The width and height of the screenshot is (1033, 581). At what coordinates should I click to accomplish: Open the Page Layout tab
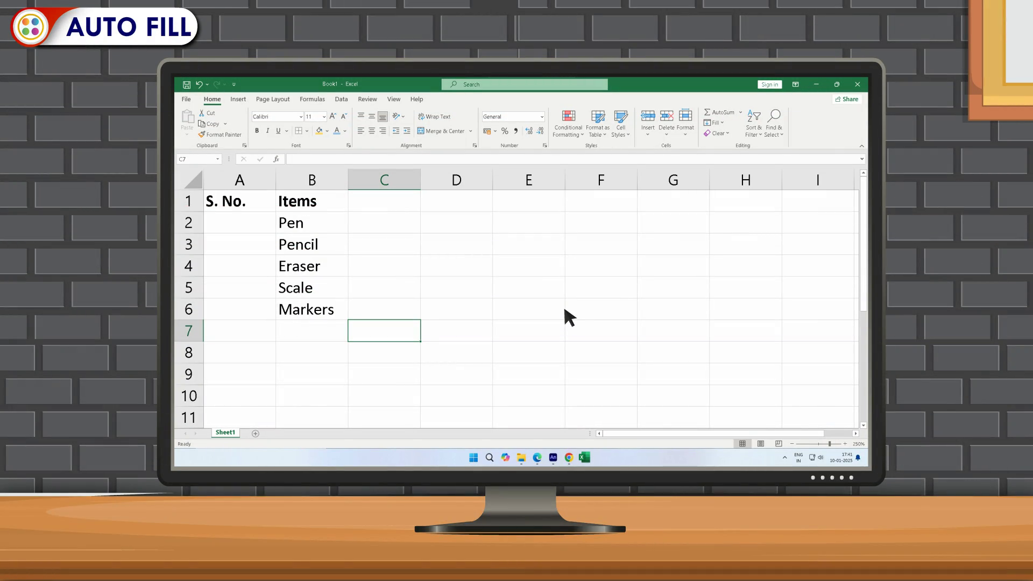pos(273,99)
